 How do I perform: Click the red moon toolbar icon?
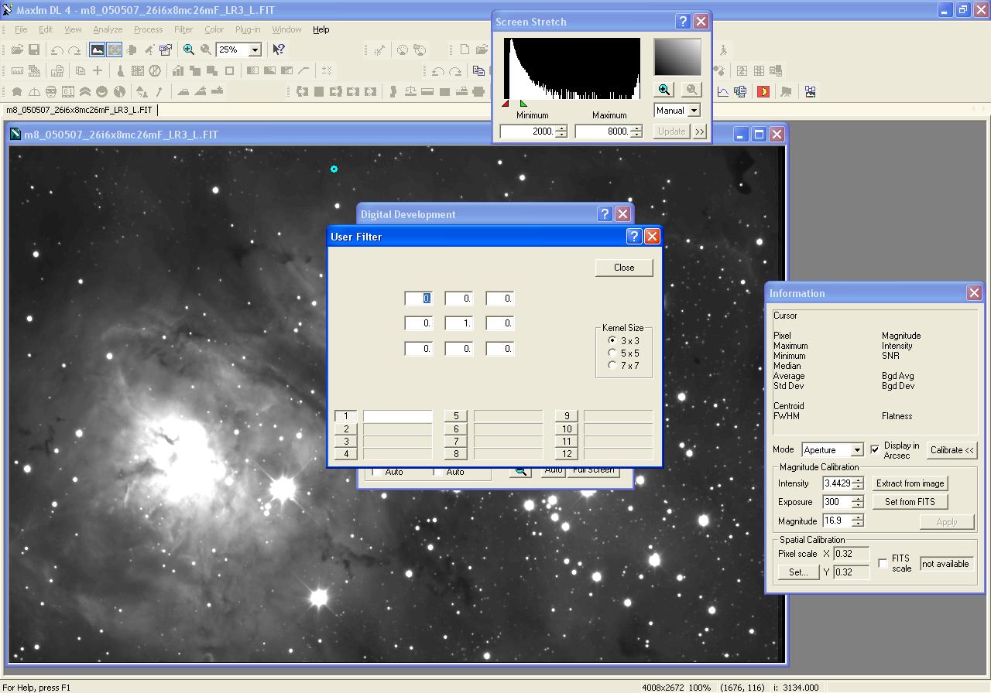point(763,91)
